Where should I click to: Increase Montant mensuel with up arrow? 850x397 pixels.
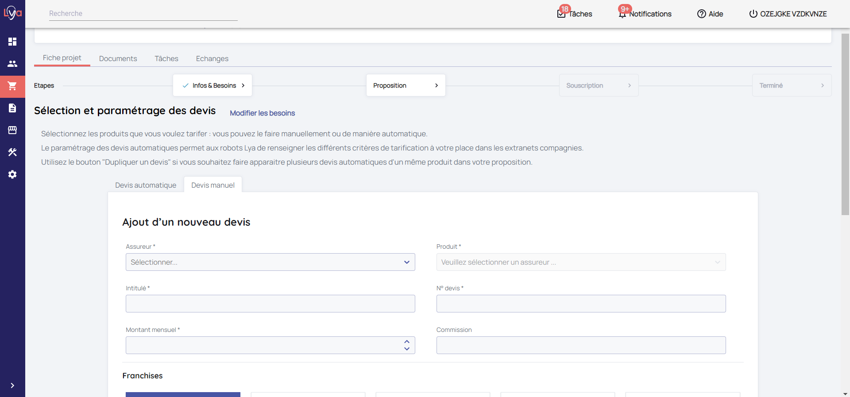point(406,342)
